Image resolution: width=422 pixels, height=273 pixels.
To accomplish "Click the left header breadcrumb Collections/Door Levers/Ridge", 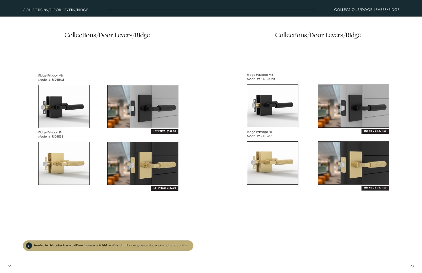I will coord(56,10).
